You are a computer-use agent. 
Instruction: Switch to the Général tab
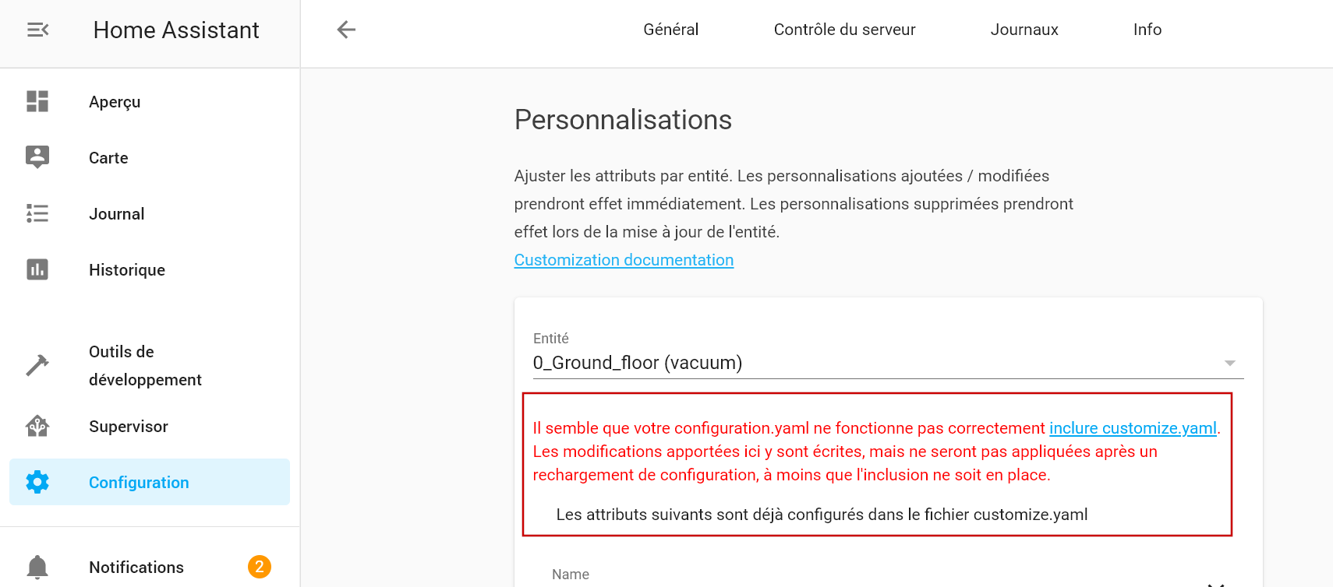[670, 30]
